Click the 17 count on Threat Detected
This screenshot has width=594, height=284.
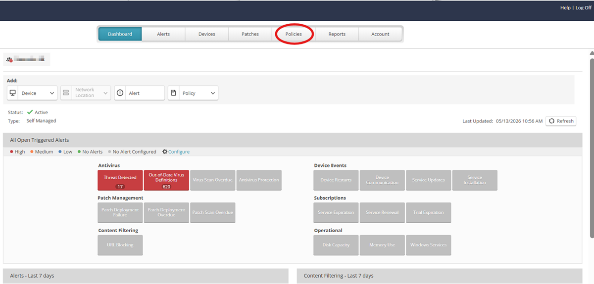pos(120,187)
